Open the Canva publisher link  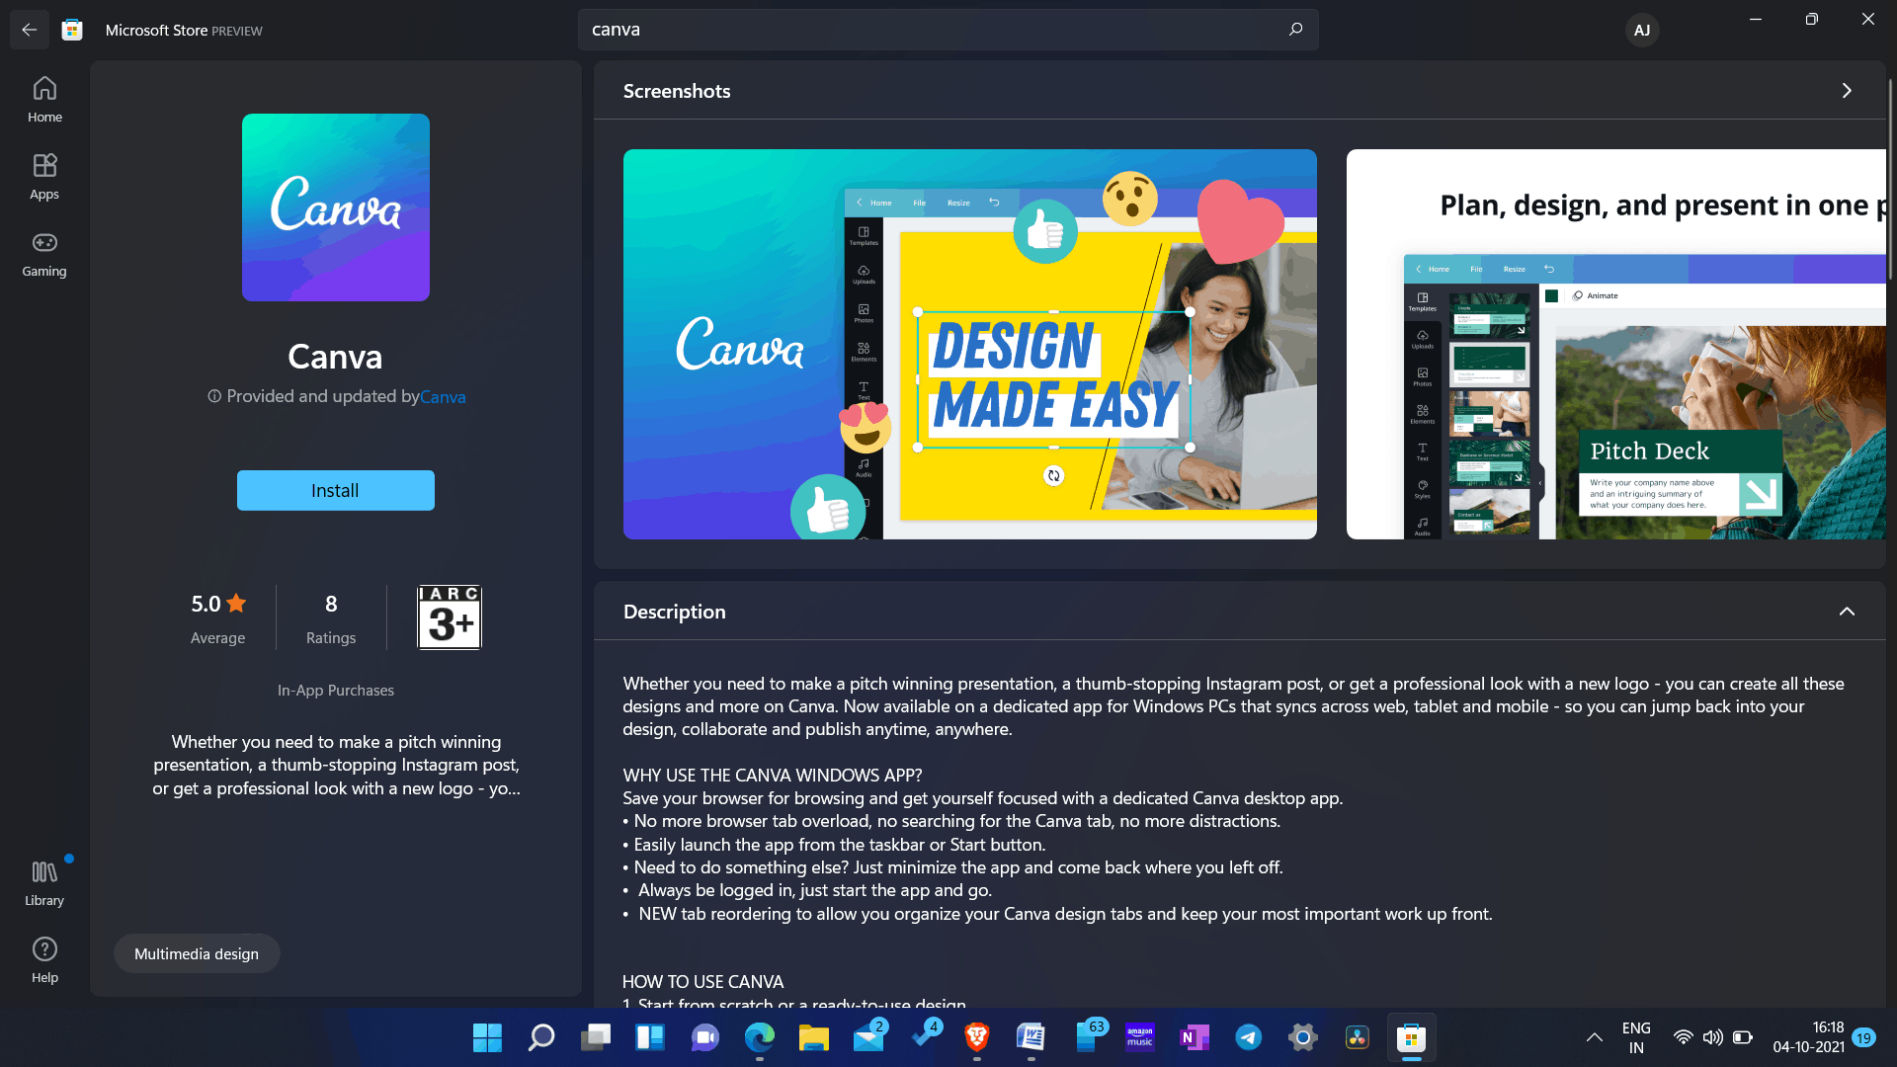(x=443, y=396)
